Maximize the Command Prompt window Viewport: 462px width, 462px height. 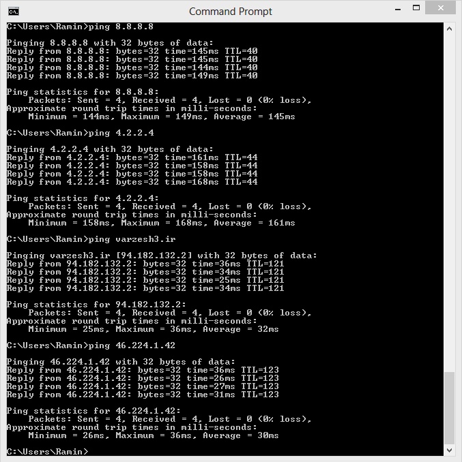click(x=416, y=8)
